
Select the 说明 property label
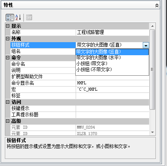click(43, 71)
